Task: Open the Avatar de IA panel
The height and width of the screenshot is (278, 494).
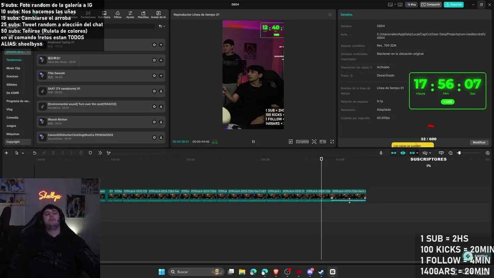Action: [x=158, y=15]
